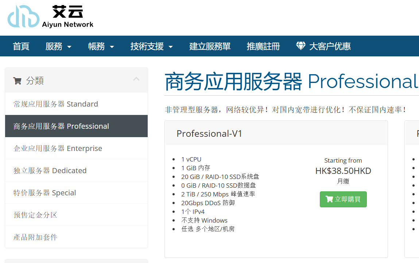Click the '20 GiB / RAID-10 SSD系统盘' line
This screenshot has height=263, width=419.
pyautogui.click(x=220, y=177)
